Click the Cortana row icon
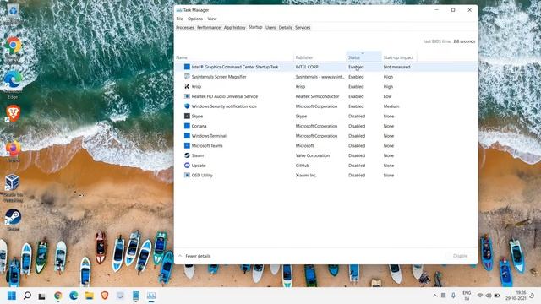Image resolution: width=541 pixels, height=304 pixels. point(187,126)
